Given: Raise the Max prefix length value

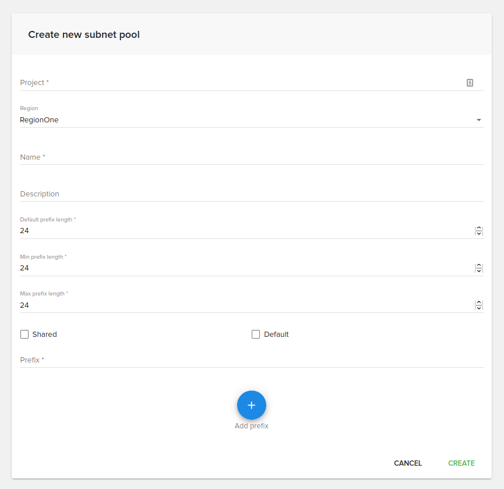Looking at the screenshot, I should (479, 302).
